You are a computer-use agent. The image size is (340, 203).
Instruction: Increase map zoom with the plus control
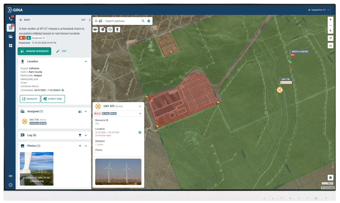[x=330, y=20]
